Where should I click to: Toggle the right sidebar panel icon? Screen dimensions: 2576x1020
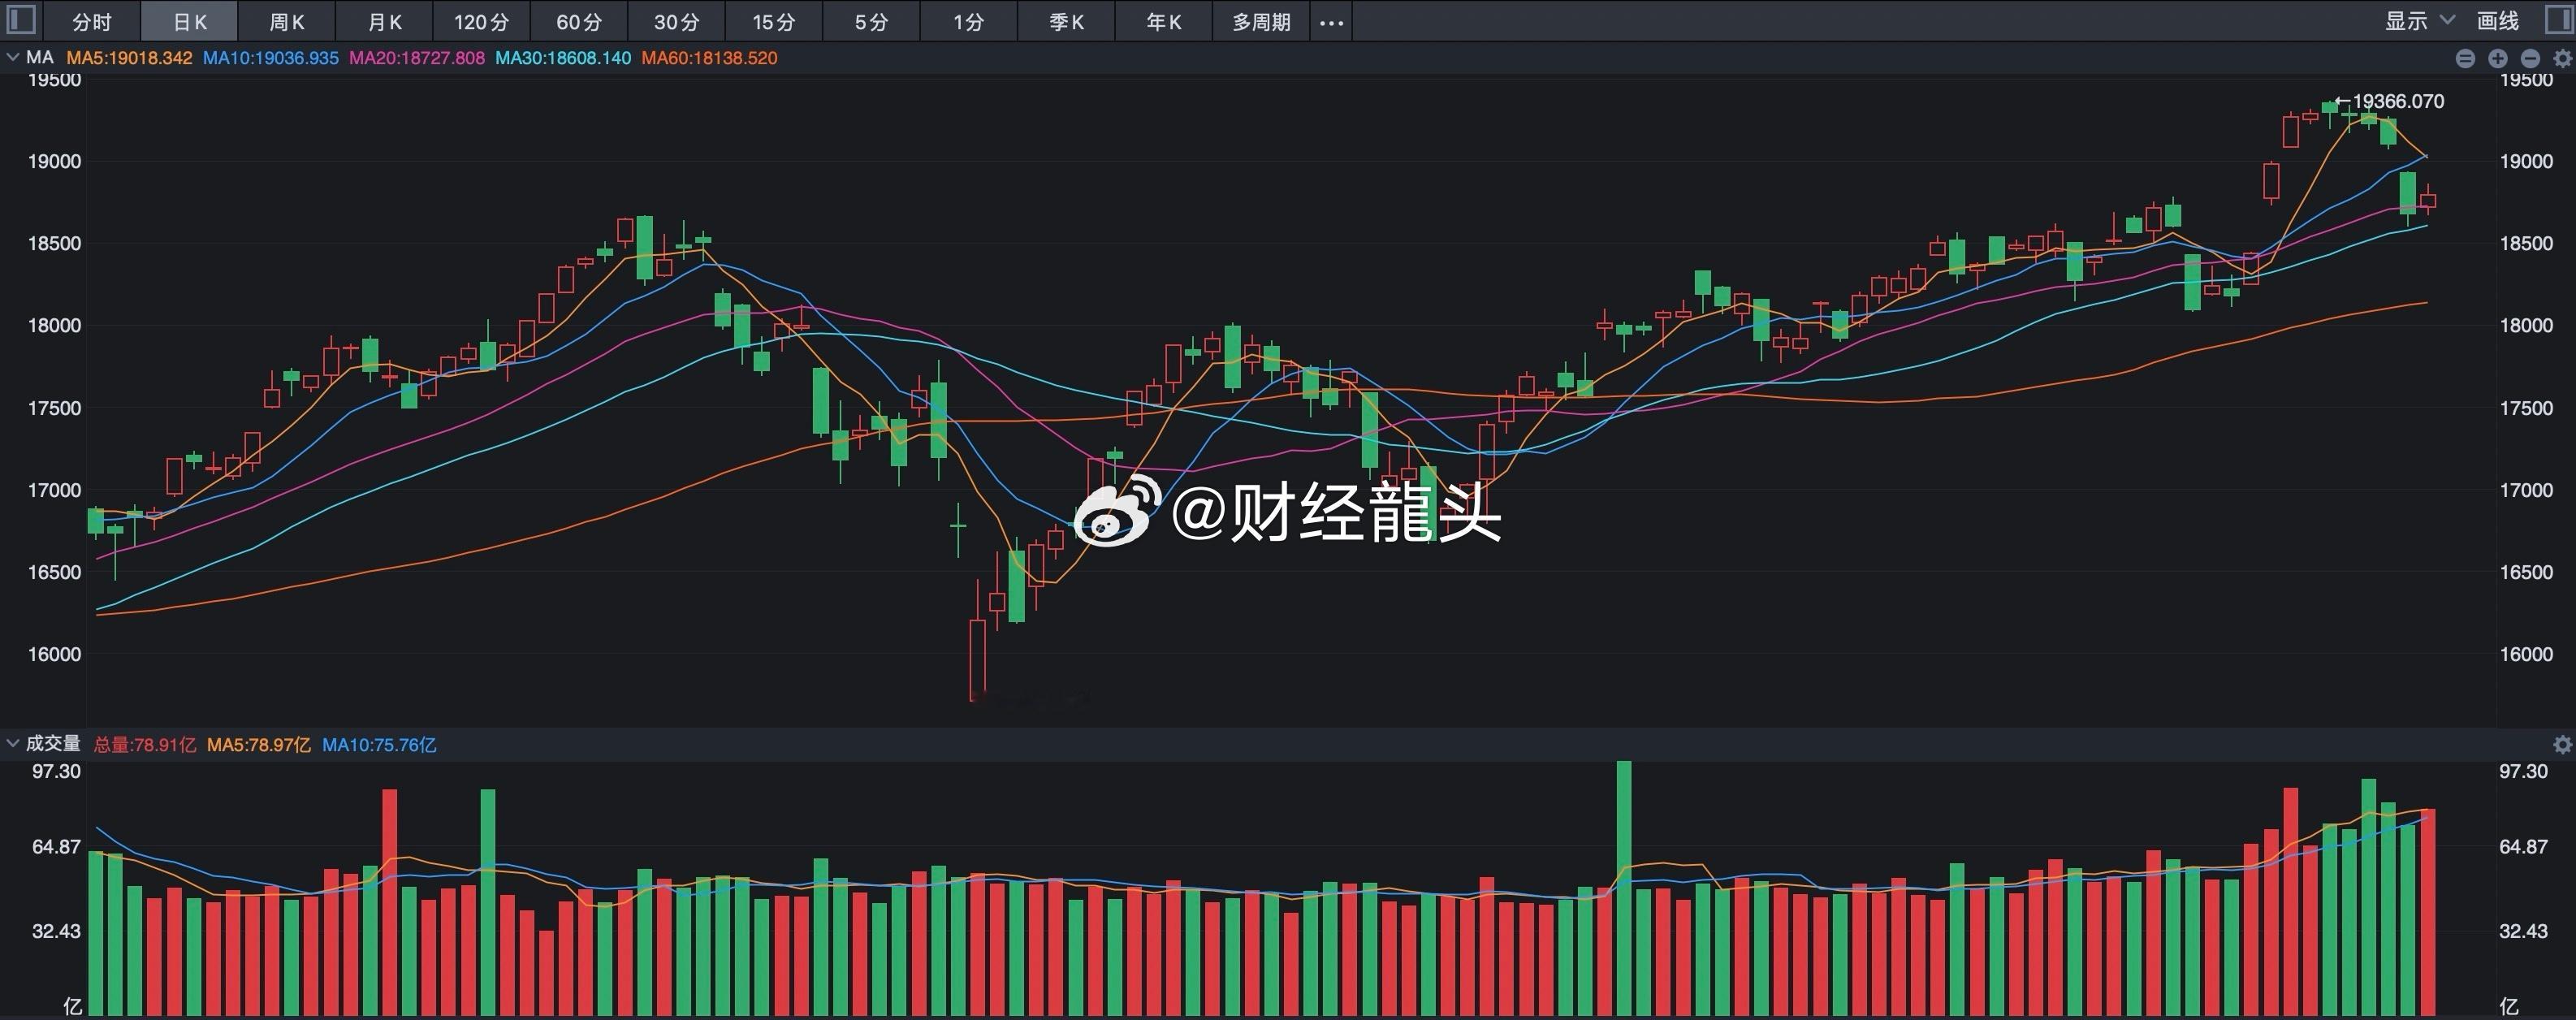coord(2559,20)
